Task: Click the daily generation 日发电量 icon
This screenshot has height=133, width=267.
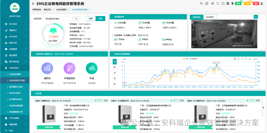Action: coord(116,23)
